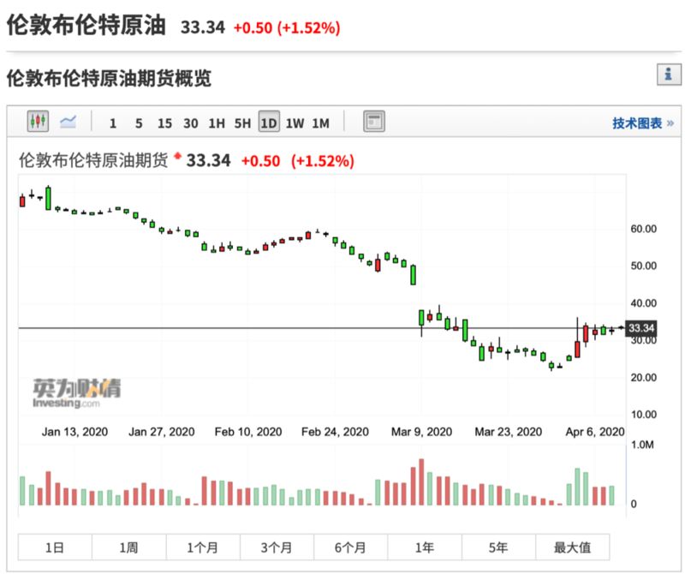Click the Feb 24, 2020 date label
685x574 pixels.
coord(335,432)
